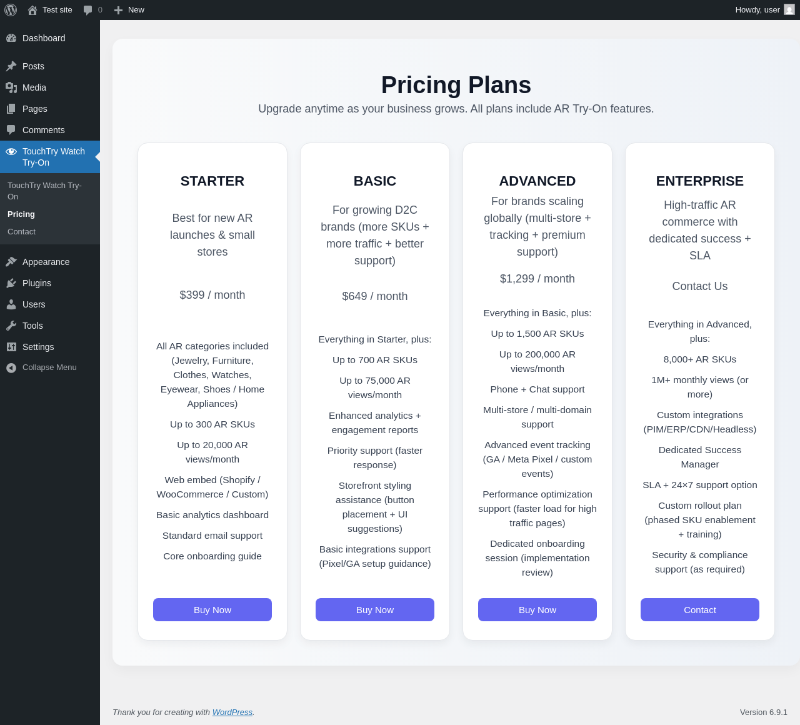The image size is (800, 725).
Task: Click the Dashboard gauge icon
Action: [11, 38]
